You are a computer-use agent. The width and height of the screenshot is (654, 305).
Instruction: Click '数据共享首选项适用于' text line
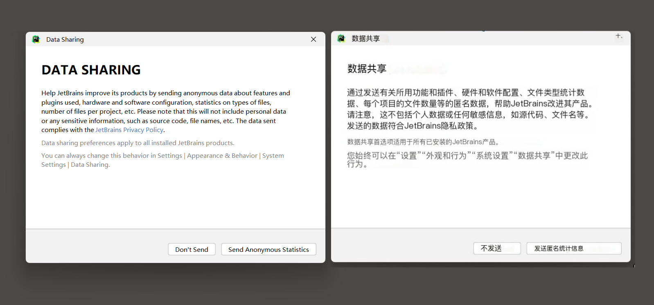[423, 142]
